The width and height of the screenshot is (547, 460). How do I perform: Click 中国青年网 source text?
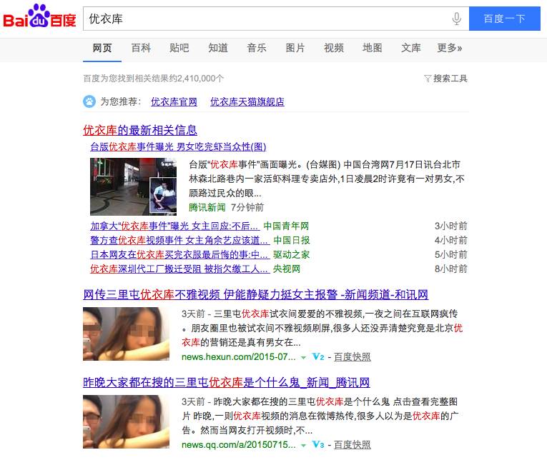click(286, 226)
